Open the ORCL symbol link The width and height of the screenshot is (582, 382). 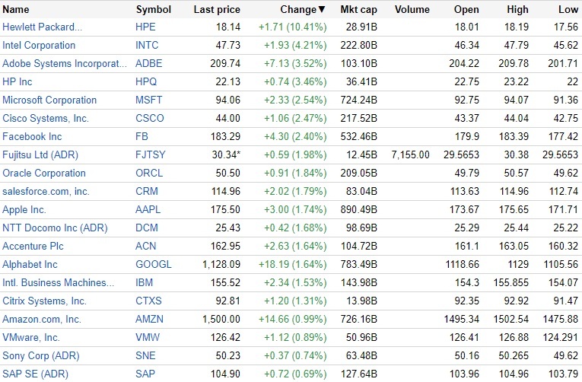(x=149, y=173)
